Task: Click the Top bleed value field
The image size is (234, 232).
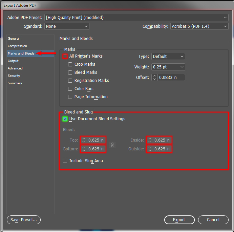Action: pyautogui.click(x=96, y=140)
